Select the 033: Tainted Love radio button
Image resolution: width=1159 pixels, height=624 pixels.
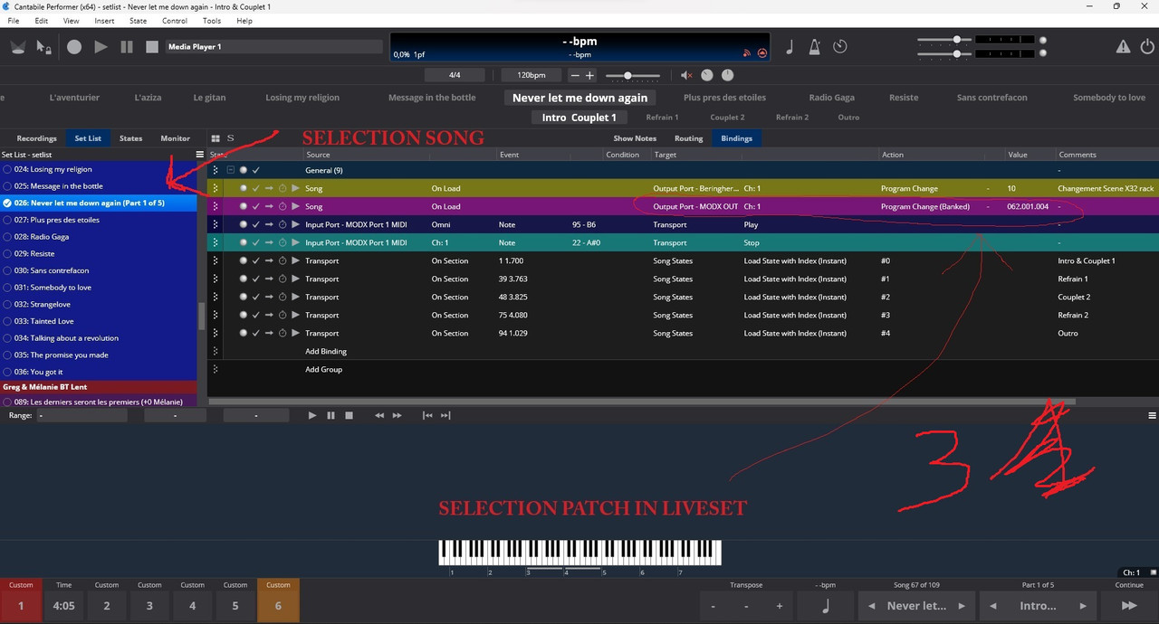[x=7, y=321]
